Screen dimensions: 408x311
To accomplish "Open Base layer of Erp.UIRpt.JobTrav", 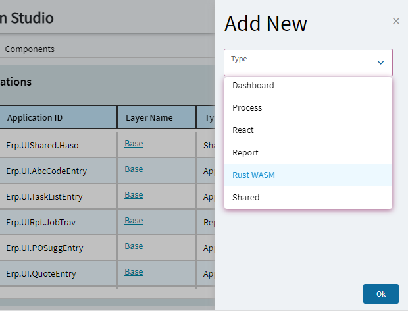I will [x=134, y=221].
